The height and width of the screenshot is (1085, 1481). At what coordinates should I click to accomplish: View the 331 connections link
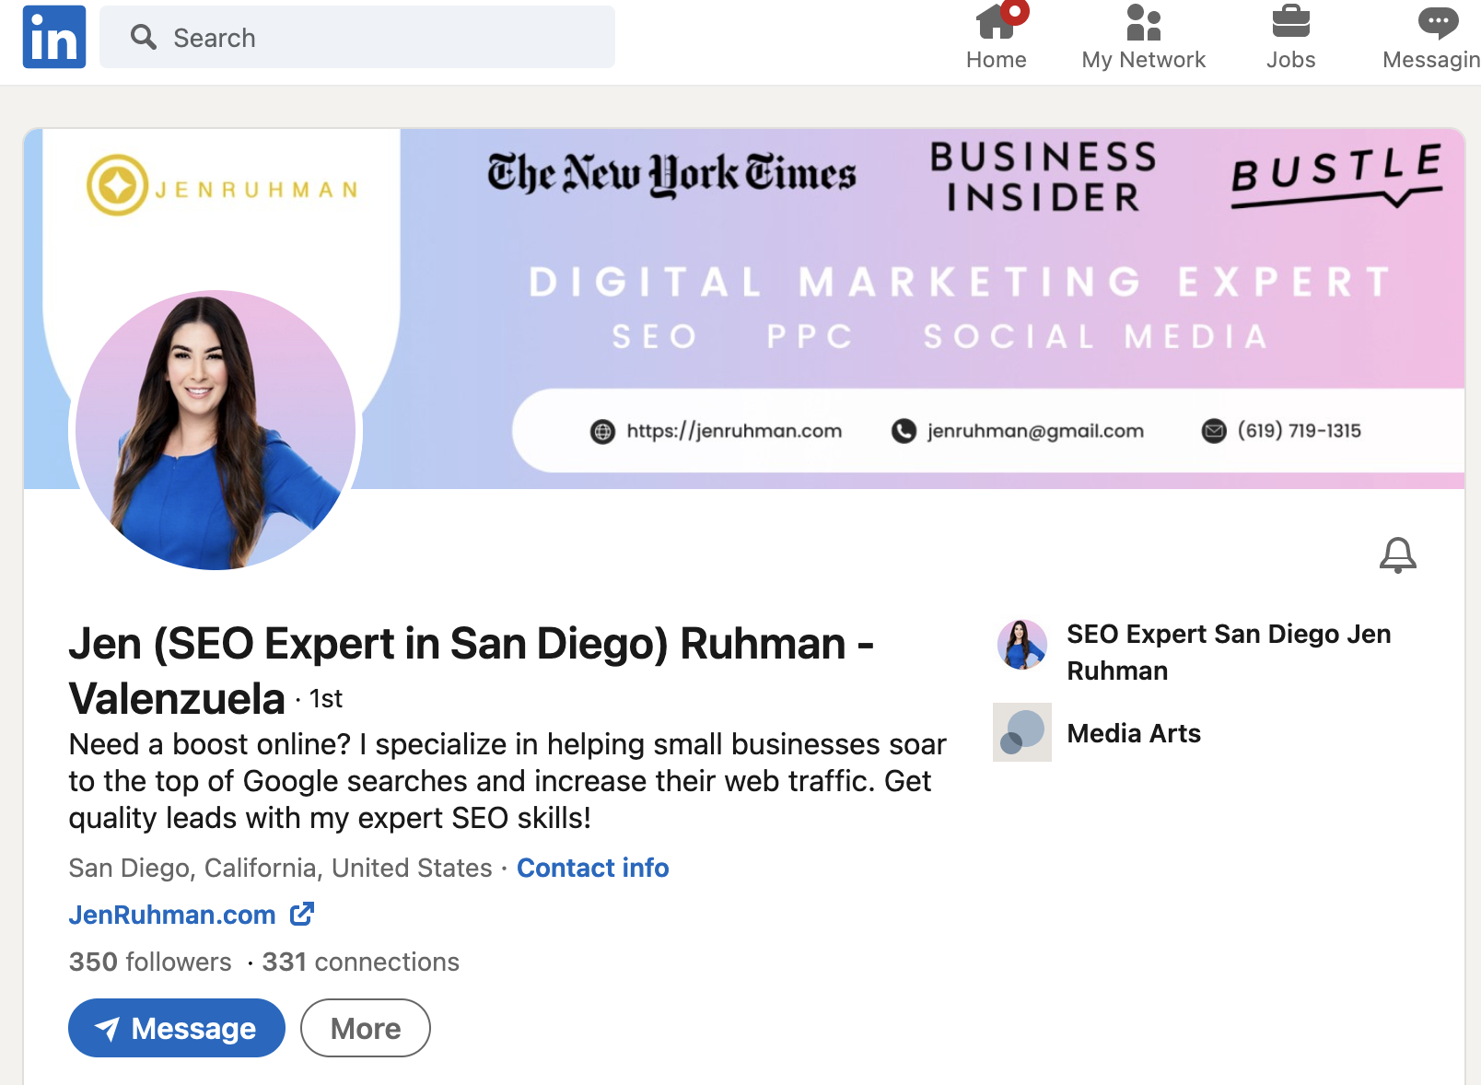[x=361, y=962]
